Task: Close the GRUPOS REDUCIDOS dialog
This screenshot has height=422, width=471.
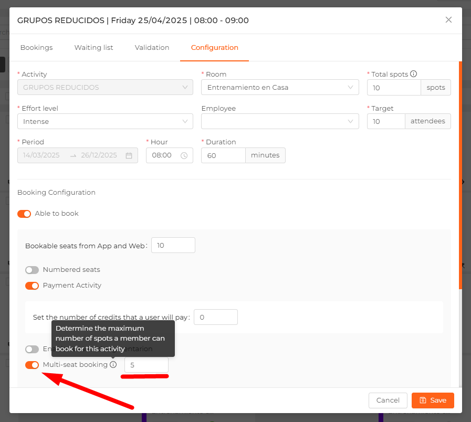Action: point(448,20)
